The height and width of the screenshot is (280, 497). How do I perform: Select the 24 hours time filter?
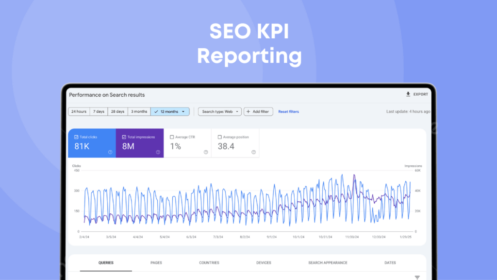[79, 111]
